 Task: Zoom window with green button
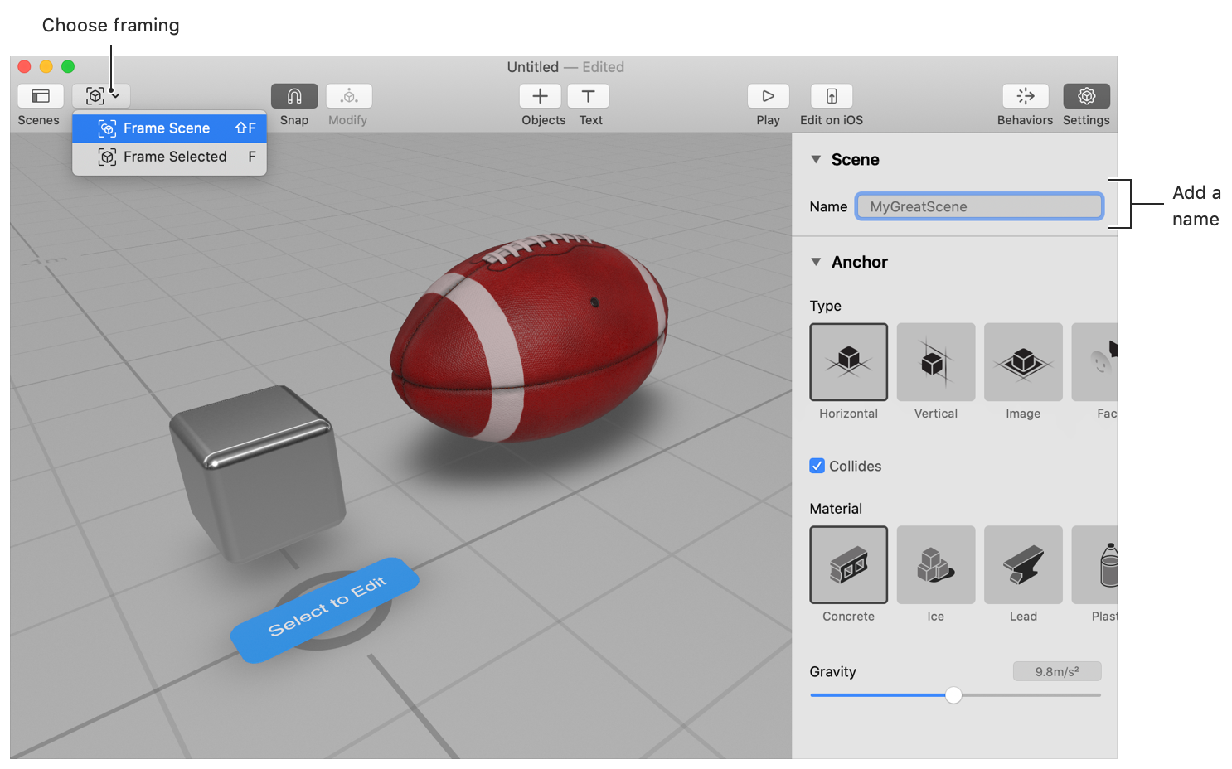tap(68, 66)
